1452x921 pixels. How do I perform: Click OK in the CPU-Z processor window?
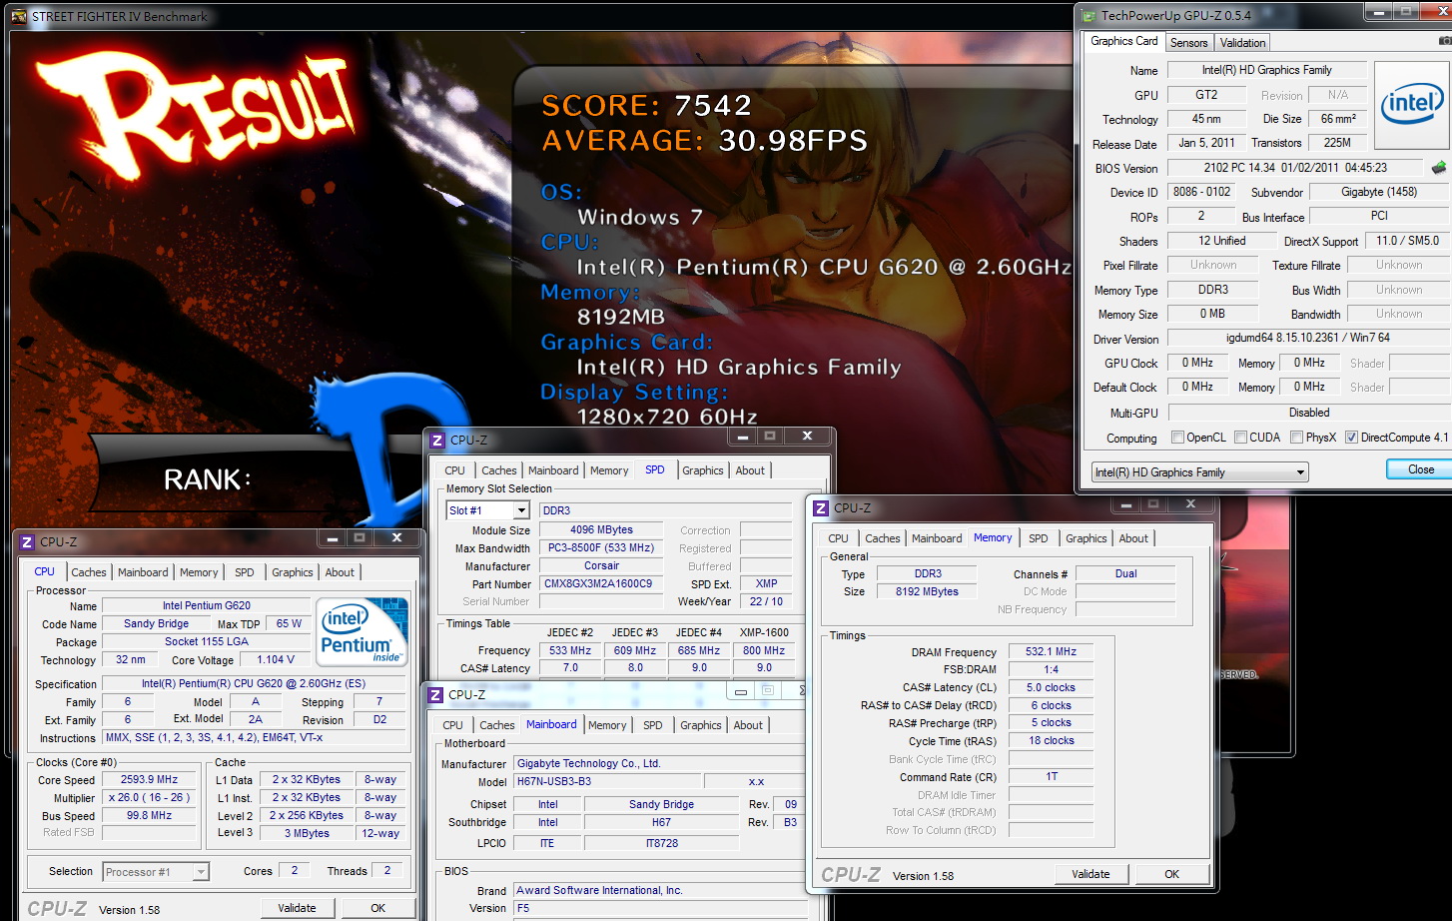377,908
